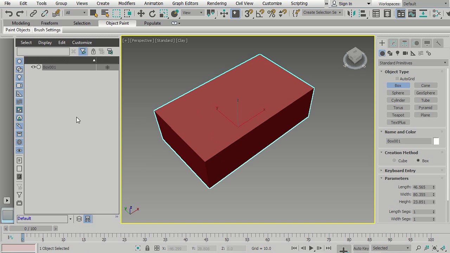Click the Play Animation button
The height and width of the screenshot is (253, 450).
311,248
